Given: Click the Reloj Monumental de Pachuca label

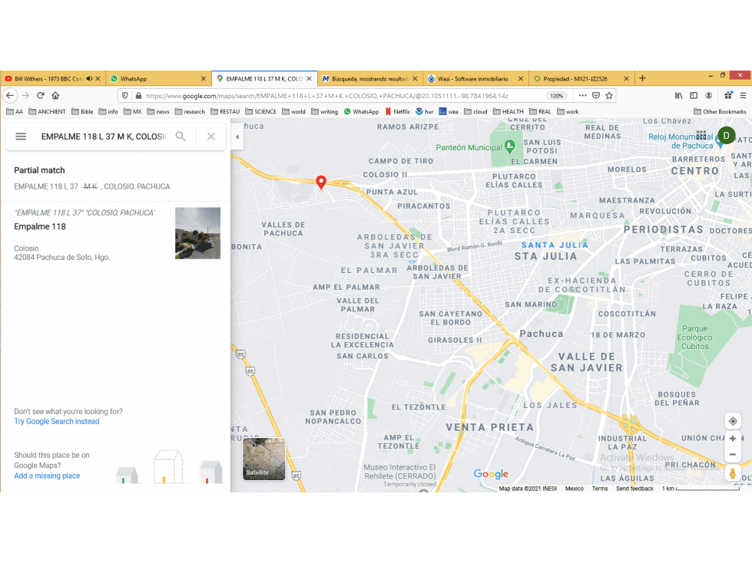Looking at the screenshot, I should click(x=681, y=141).
